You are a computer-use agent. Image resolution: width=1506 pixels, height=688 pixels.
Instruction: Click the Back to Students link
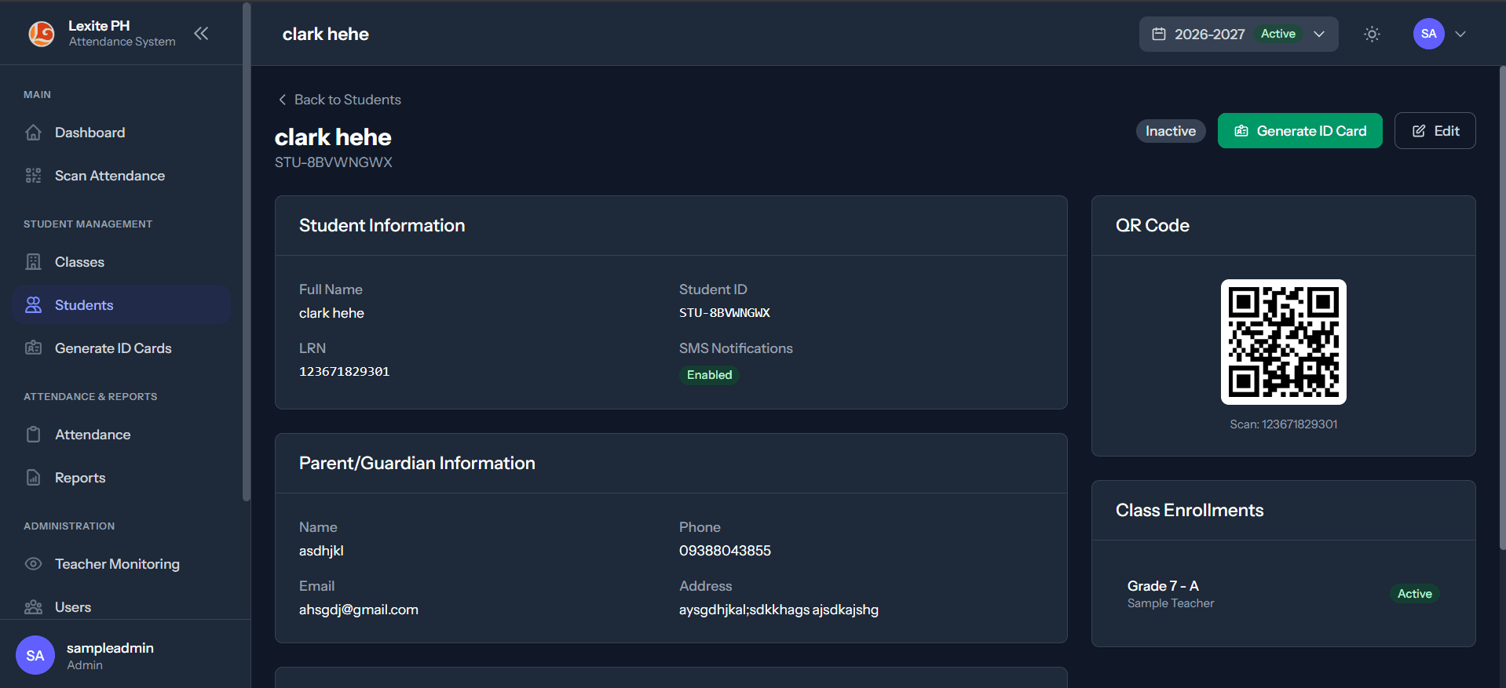point(339,100)
